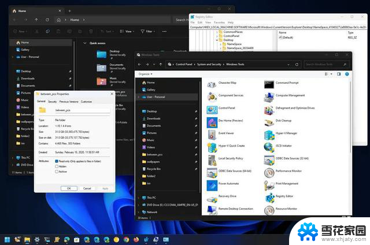Viewport: 370px width, 245px height.
Task: Expand This PC in Windows Tools sidebar
Action: (x=139, y=198)
